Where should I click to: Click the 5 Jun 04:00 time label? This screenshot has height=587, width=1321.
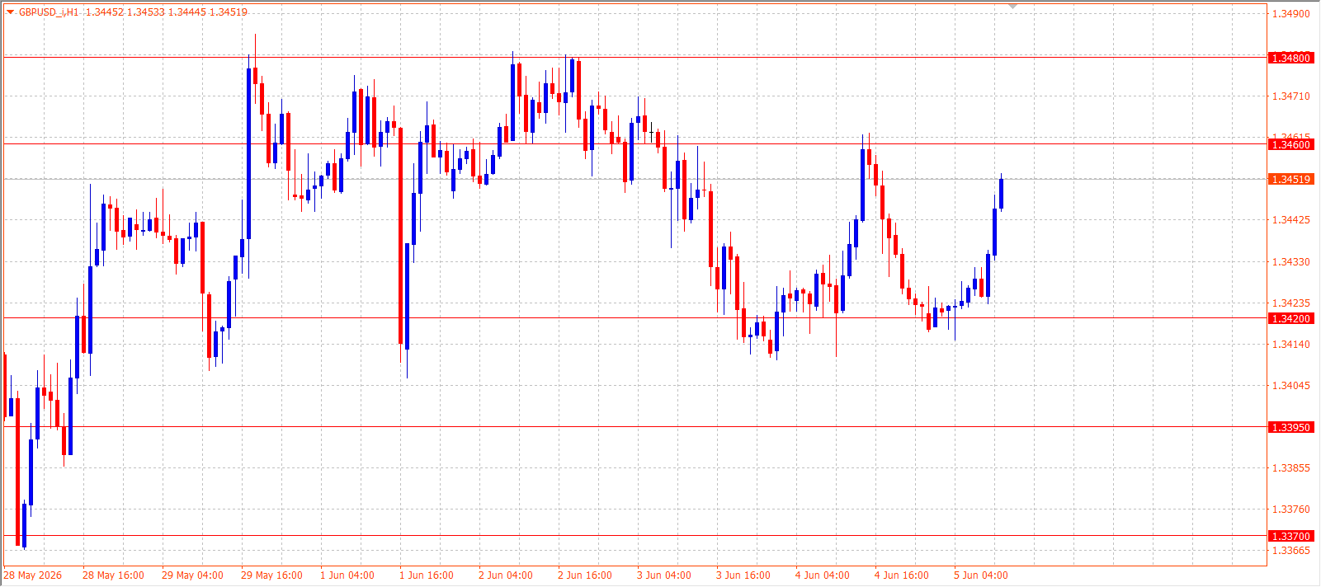coord(981,575)
